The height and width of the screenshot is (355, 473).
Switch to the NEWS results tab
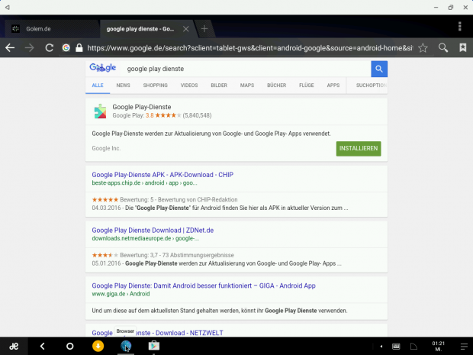[x=123, y=86]
